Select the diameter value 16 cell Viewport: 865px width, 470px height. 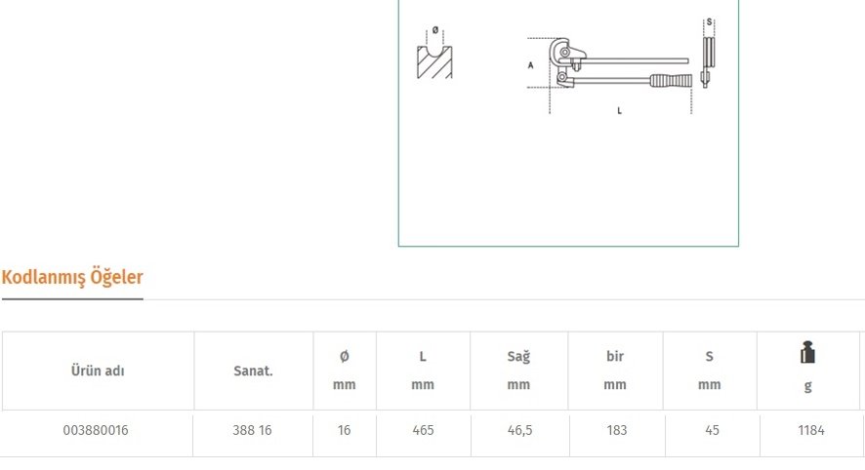tap(344, 430)
